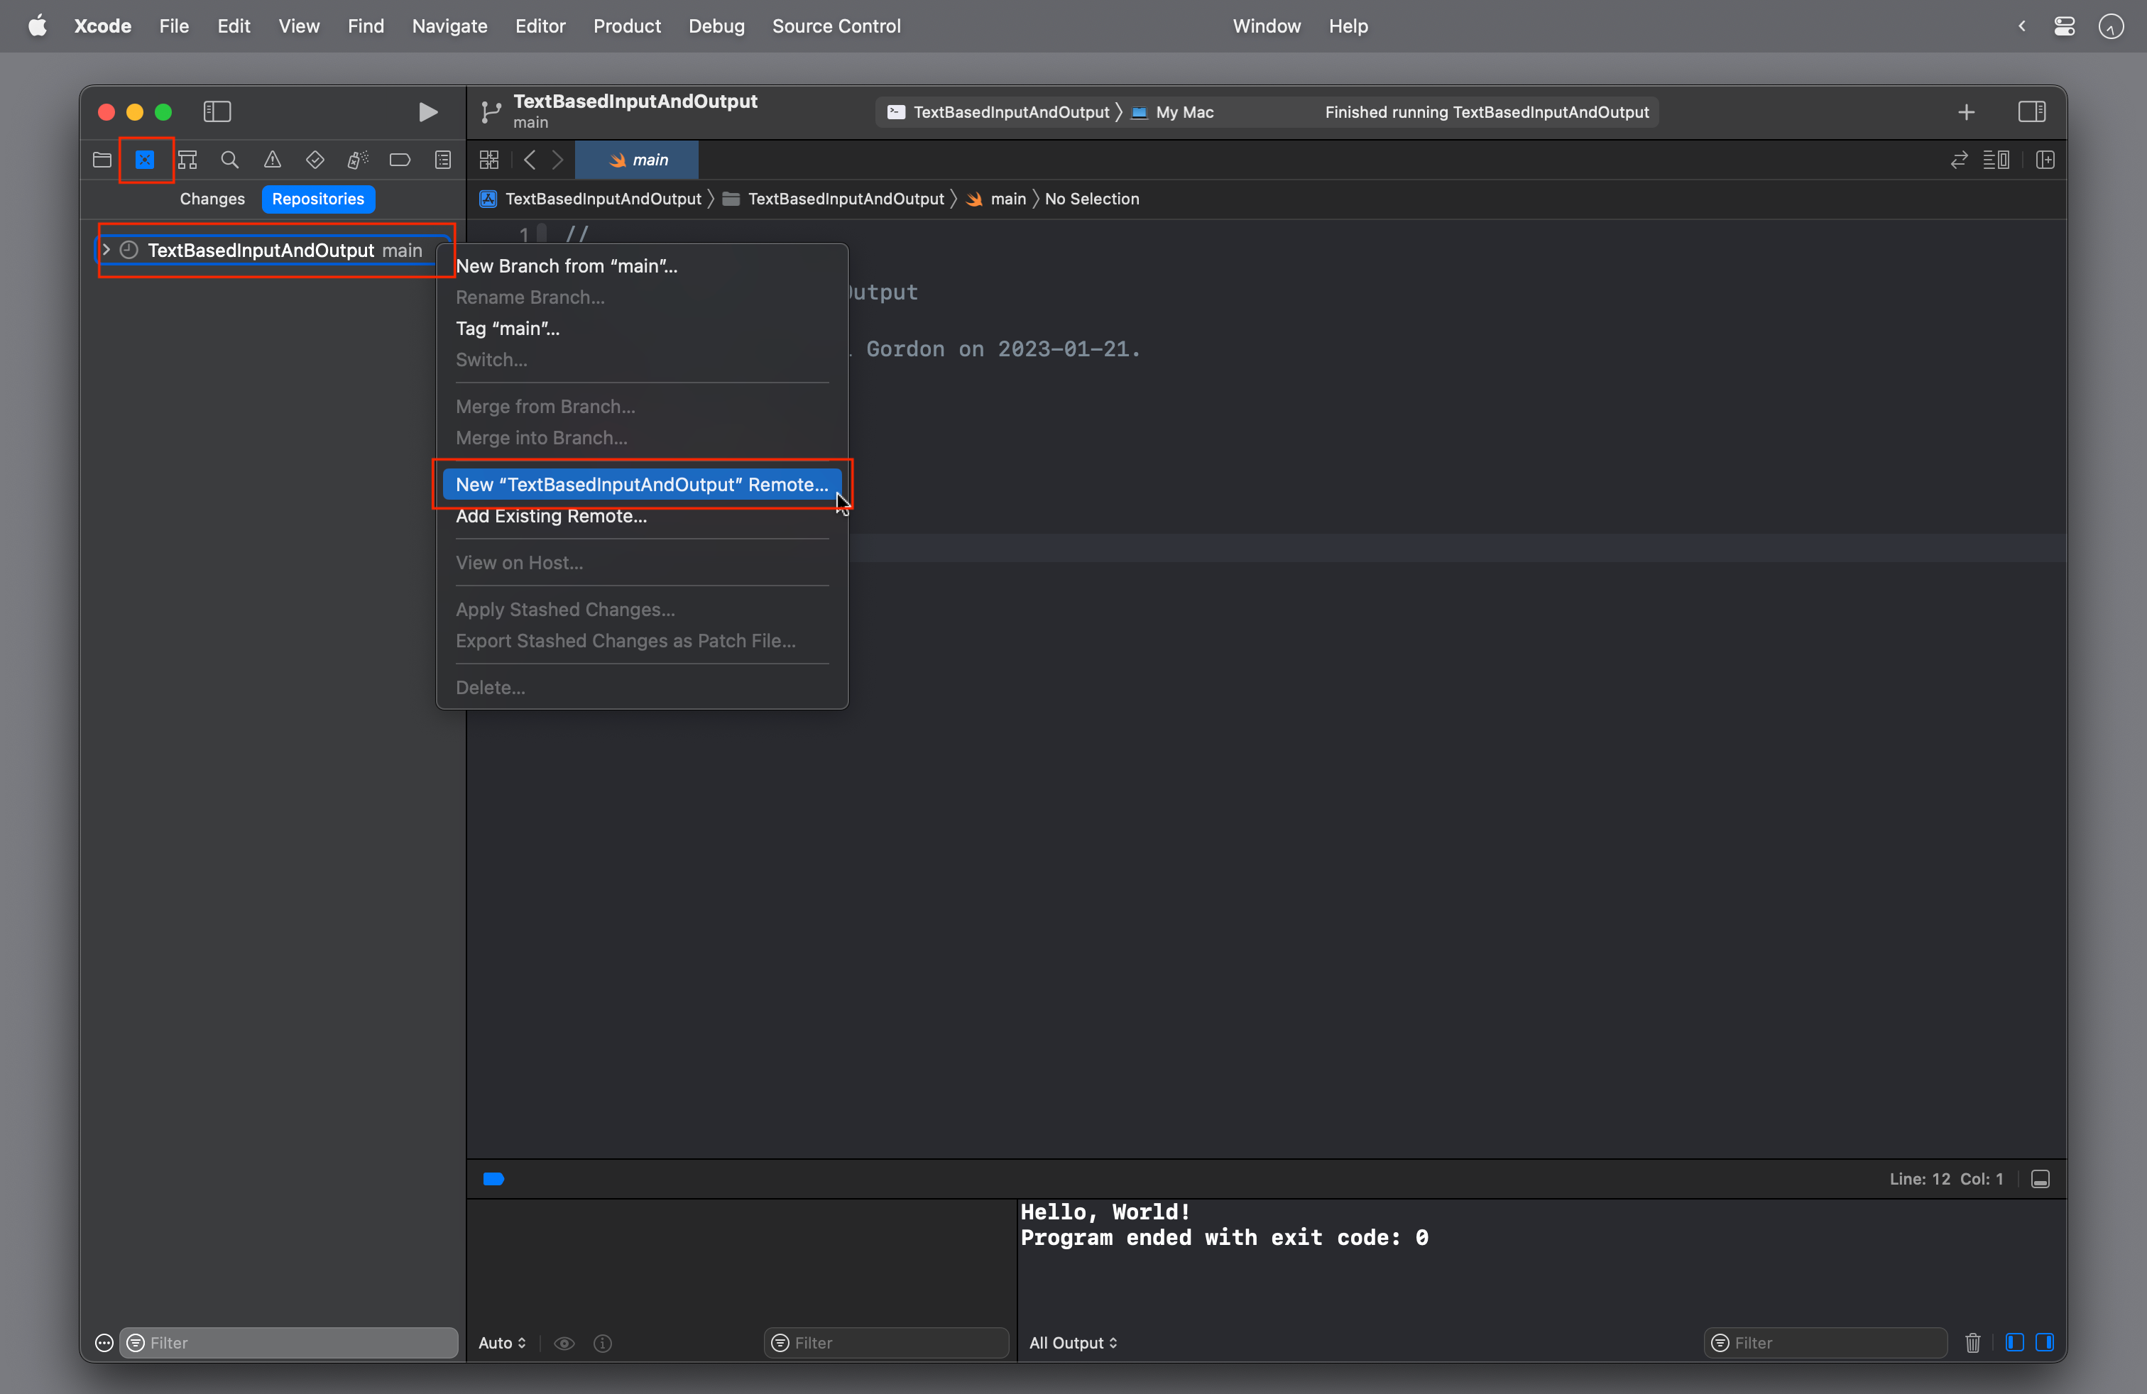Open the Debug menu
This screenshot has width=2147, height=1394.
coord(716,26)
